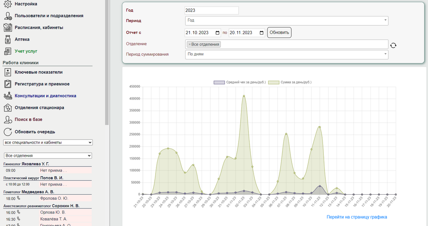Viewport: 428px width, 226px height.
Task: Expand the Период dropdown showing Год
Action: point(287,21)
